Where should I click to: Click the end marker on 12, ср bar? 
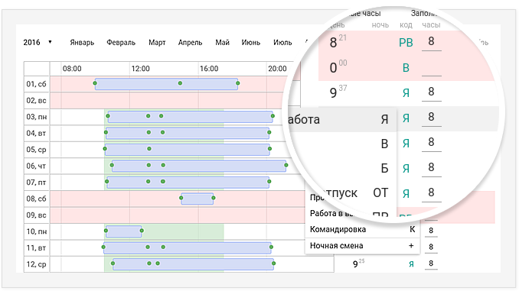tap(274, 264)
